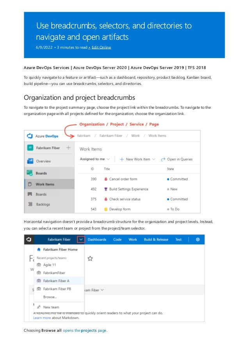Click Committed state of Cancel order form
This screenshot has height=352, width=249.
pyautogui.click(x=177, y=179)
